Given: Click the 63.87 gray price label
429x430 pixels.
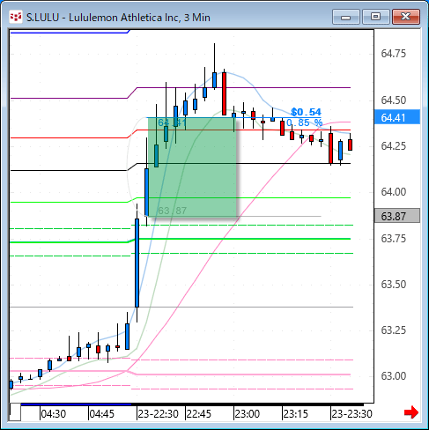Looking at the screenshot, I should pyautogui.click(x=397, y=216).
